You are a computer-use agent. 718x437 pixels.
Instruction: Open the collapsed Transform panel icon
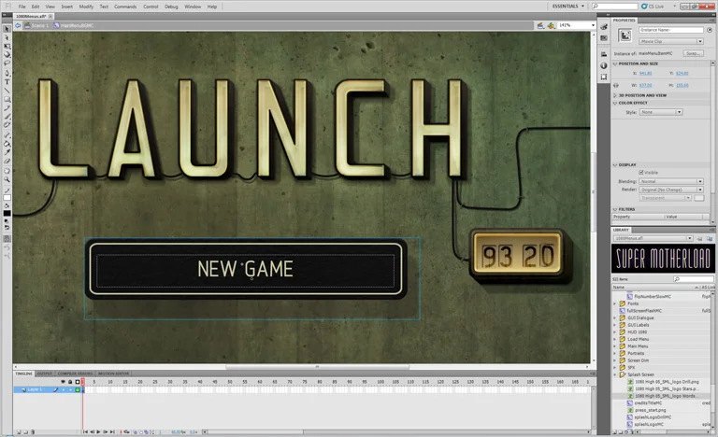(604, 77)
